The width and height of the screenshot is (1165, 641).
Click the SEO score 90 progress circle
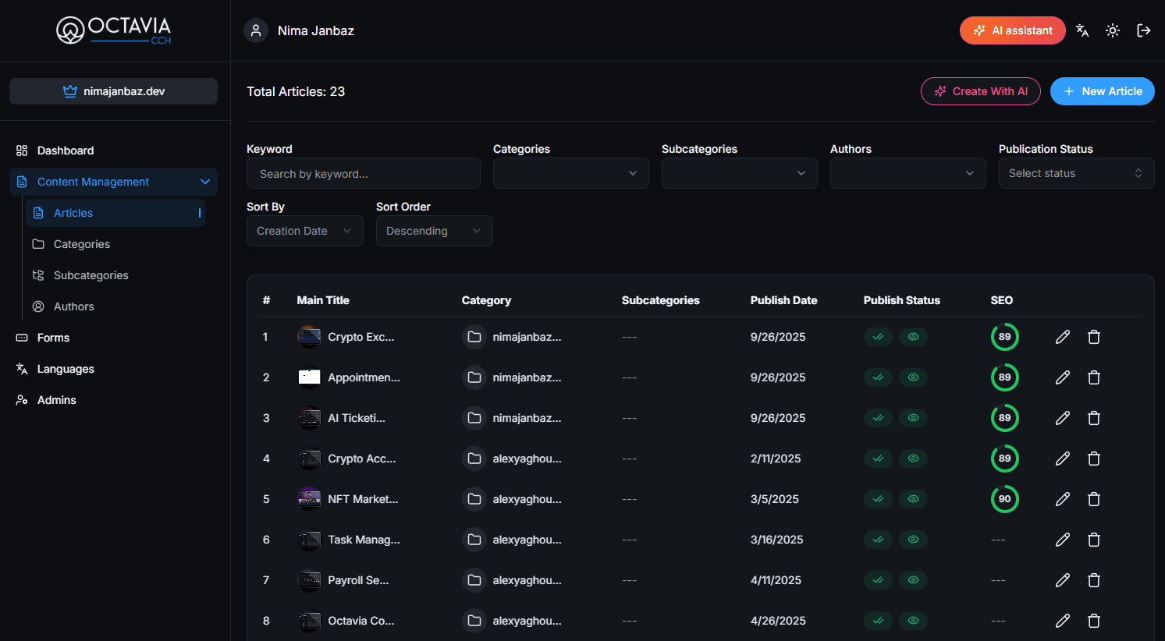pos(1004,499)
